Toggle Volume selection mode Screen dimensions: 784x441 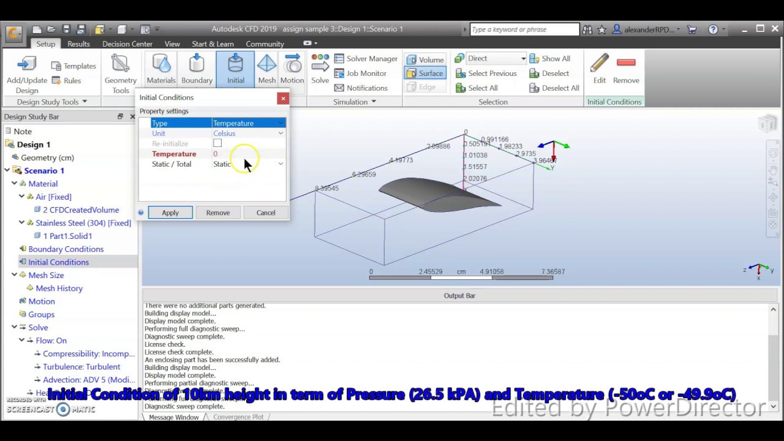tap(424, 59)
